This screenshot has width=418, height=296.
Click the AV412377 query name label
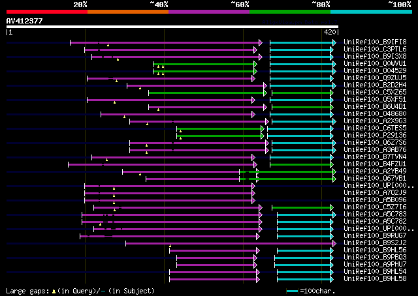[25, 21]
